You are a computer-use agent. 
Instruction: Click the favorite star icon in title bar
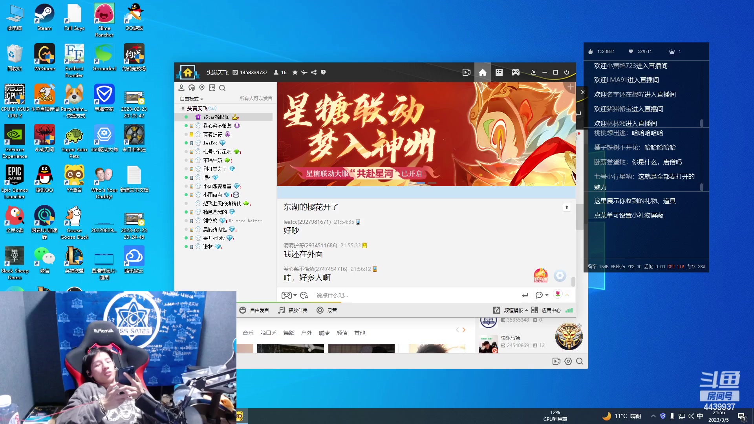295,72
